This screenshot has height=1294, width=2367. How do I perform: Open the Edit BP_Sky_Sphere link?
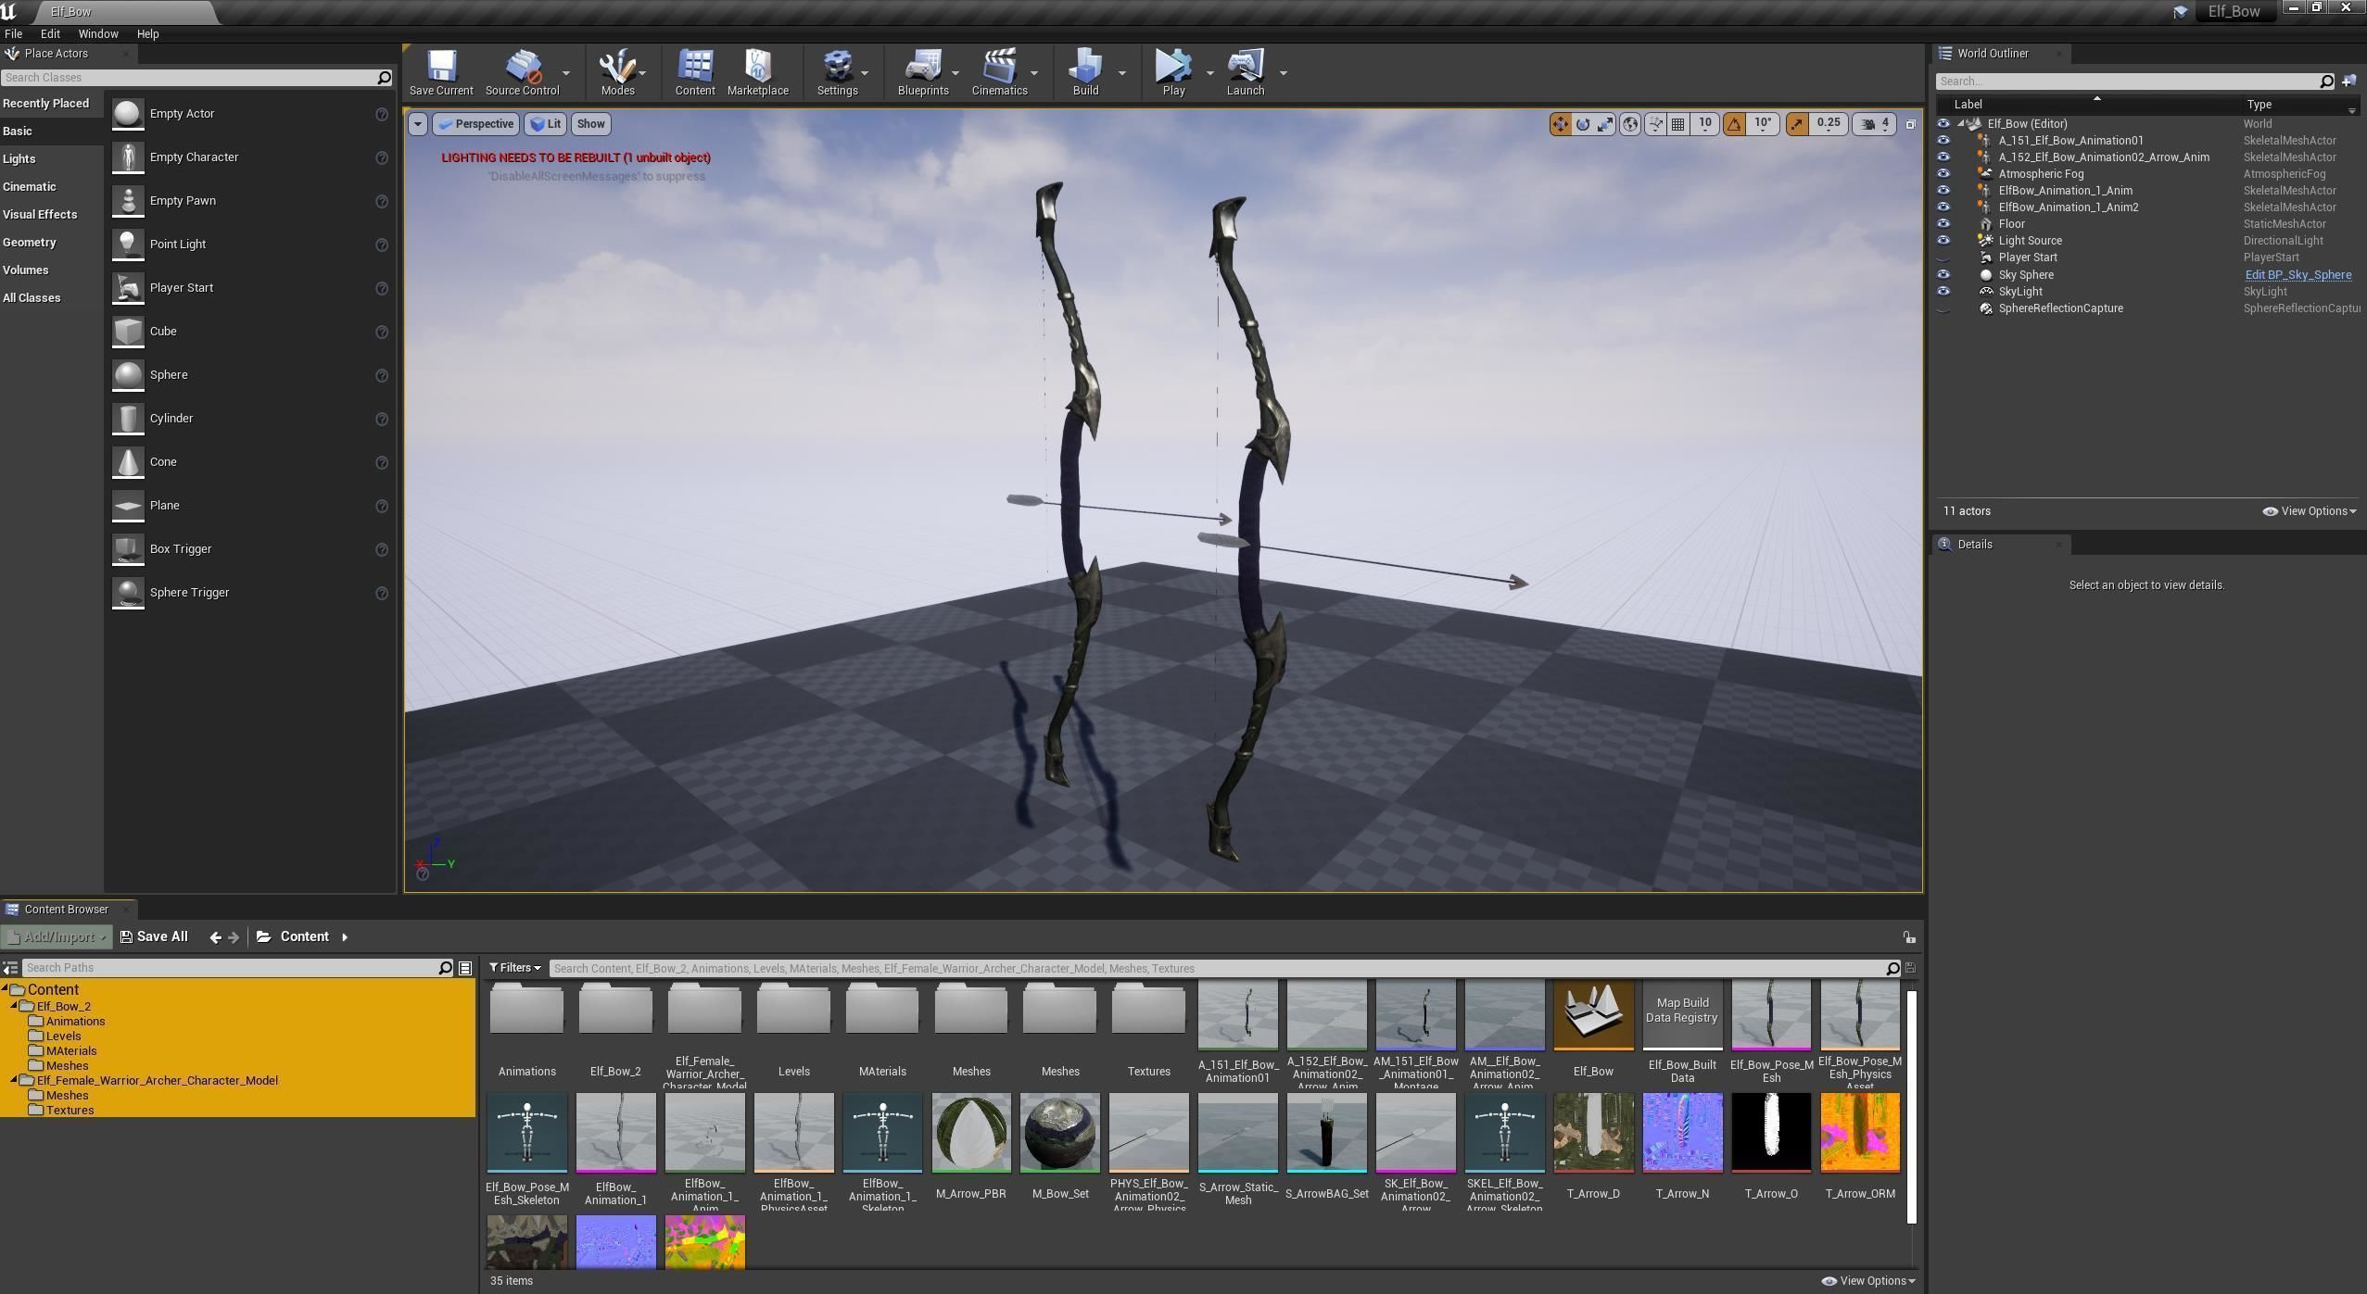click(x=2297, y=275)
